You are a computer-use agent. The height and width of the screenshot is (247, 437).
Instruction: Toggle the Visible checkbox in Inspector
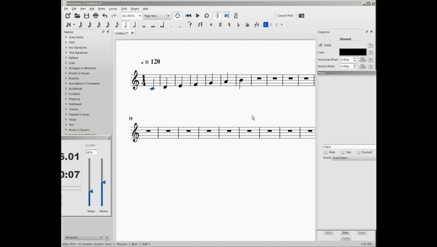320,45
